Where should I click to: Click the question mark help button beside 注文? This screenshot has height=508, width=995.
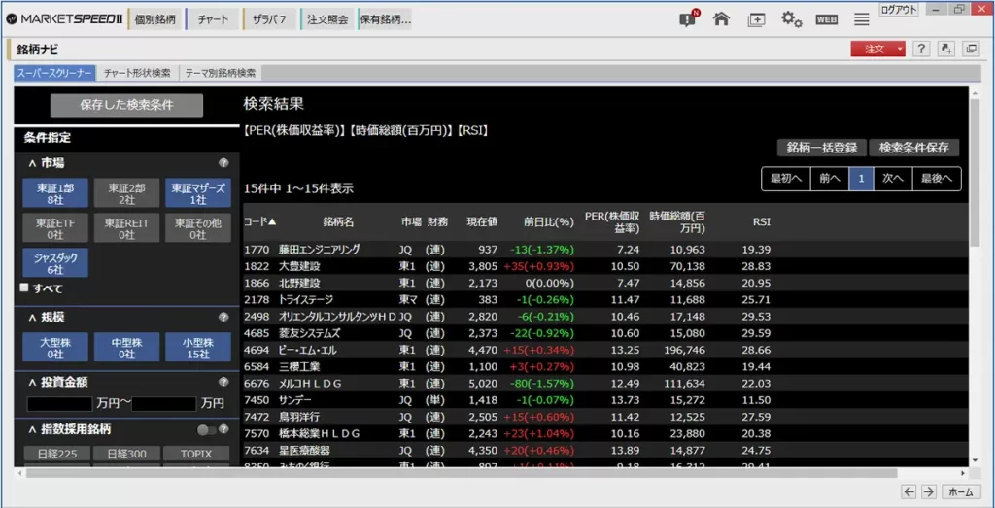coord(921,49)
